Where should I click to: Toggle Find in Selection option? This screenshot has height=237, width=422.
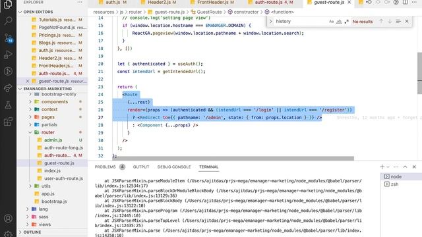398,21
